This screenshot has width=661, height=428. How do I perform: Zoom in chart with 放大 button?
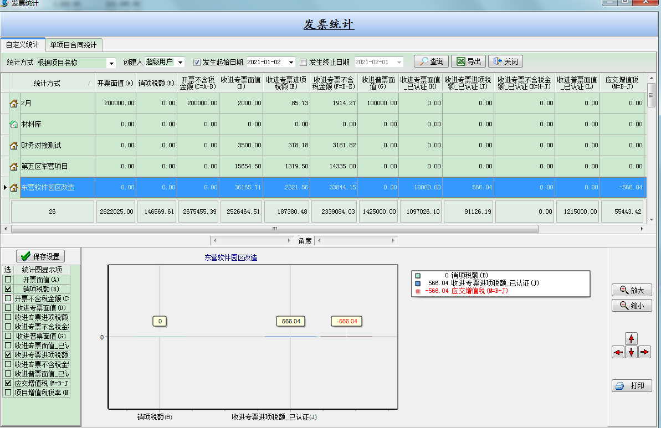(x=632, y=290)
